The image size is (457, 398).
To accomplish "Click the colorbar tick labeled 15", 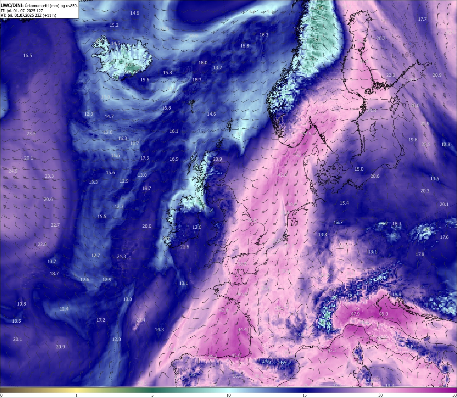I will (305, 395).
